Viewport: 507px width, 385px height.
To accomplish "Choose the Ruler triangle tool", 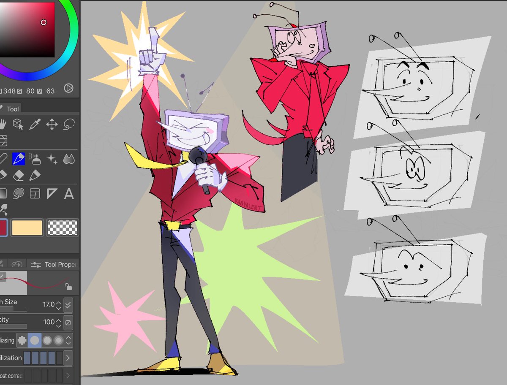I will coord(52,194).
